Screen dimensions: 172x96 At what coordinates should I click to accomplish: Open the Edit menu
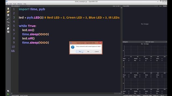point(10,4)
